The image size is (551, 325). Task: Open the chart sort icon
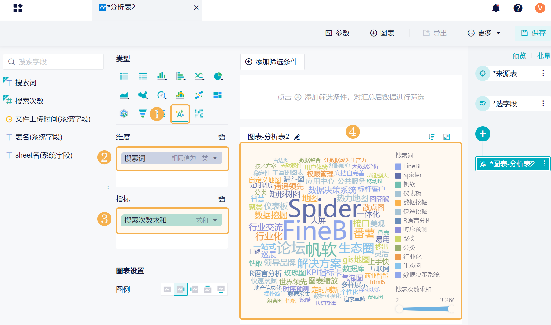tap(431, 137)
